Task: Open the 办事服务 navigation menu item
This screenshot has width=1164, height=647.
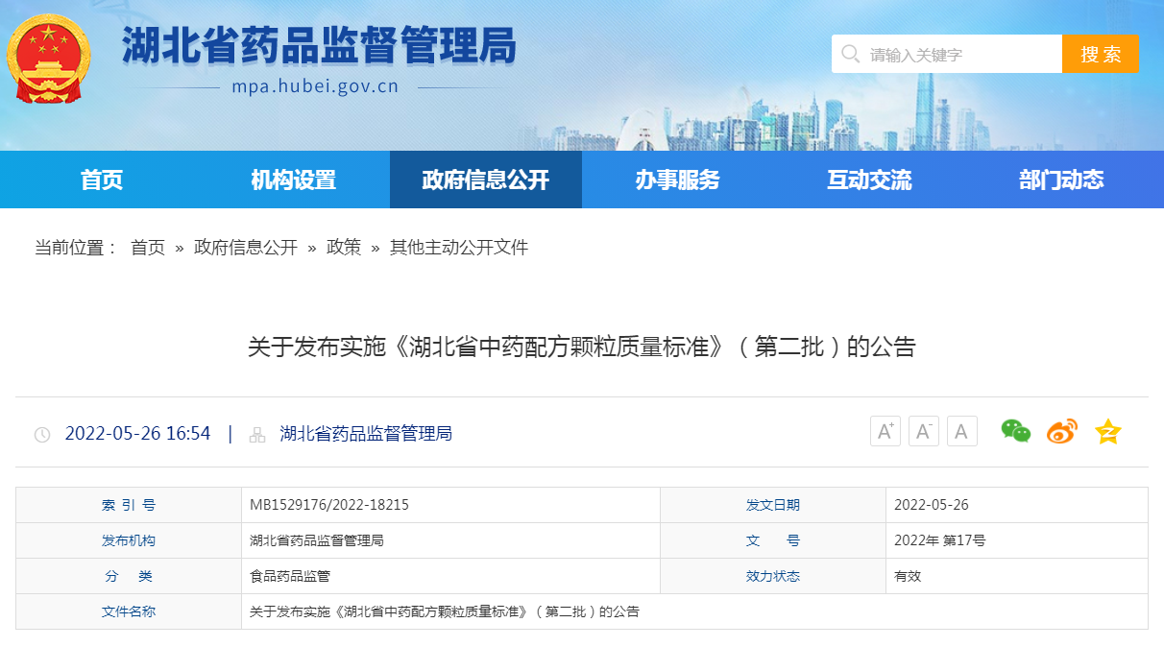Action: click(679, 180)
